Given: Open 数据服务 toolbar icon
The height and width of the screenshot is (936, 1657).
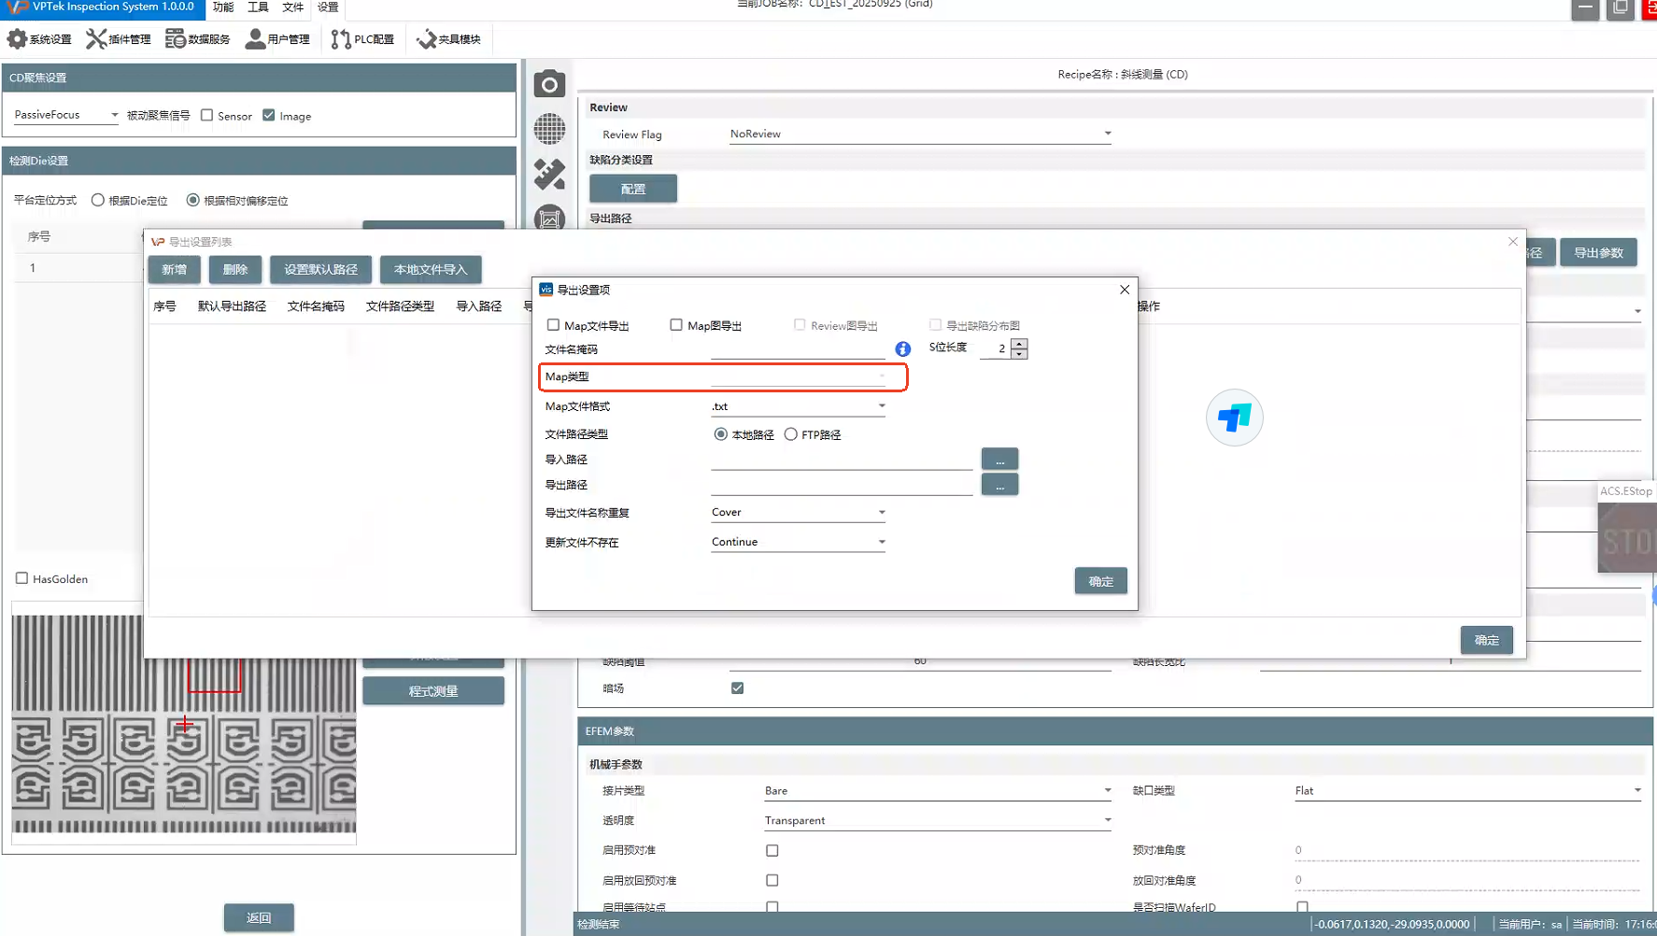Looking at the screenshot, I should tap(176, 39).
